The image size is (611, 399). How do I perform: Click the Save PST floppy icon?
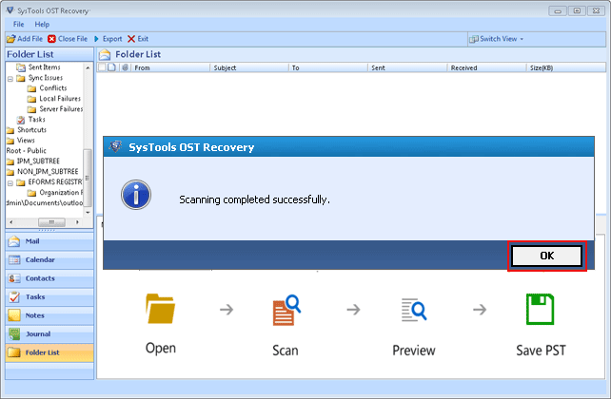pyautogui.click(x=540, y=309)
